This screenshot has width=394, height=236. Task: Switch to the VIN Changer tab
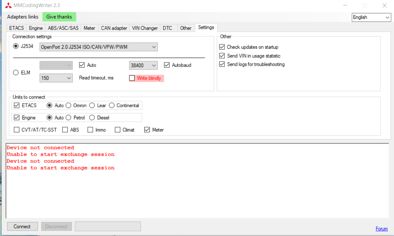145,28
